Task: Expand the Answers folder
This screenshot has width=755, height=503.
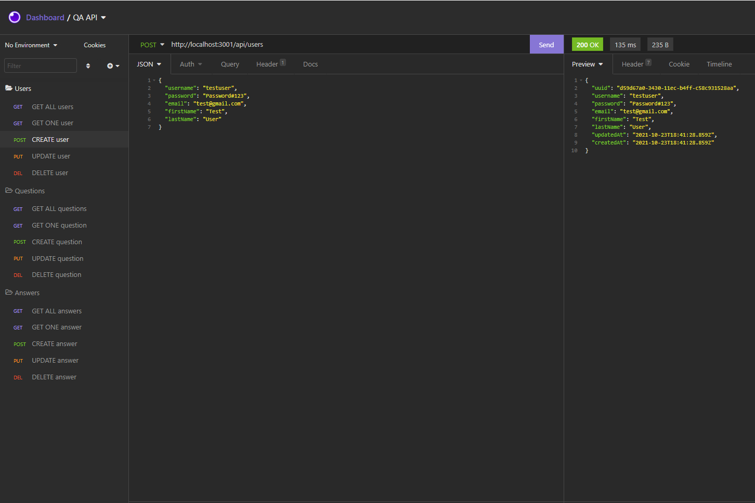Action: coord(22,293)
